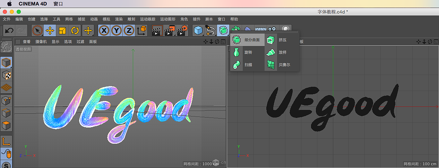Viewport: 439px width, 168px height.
Task: Open the Apple menu
Action: point(9,3)
